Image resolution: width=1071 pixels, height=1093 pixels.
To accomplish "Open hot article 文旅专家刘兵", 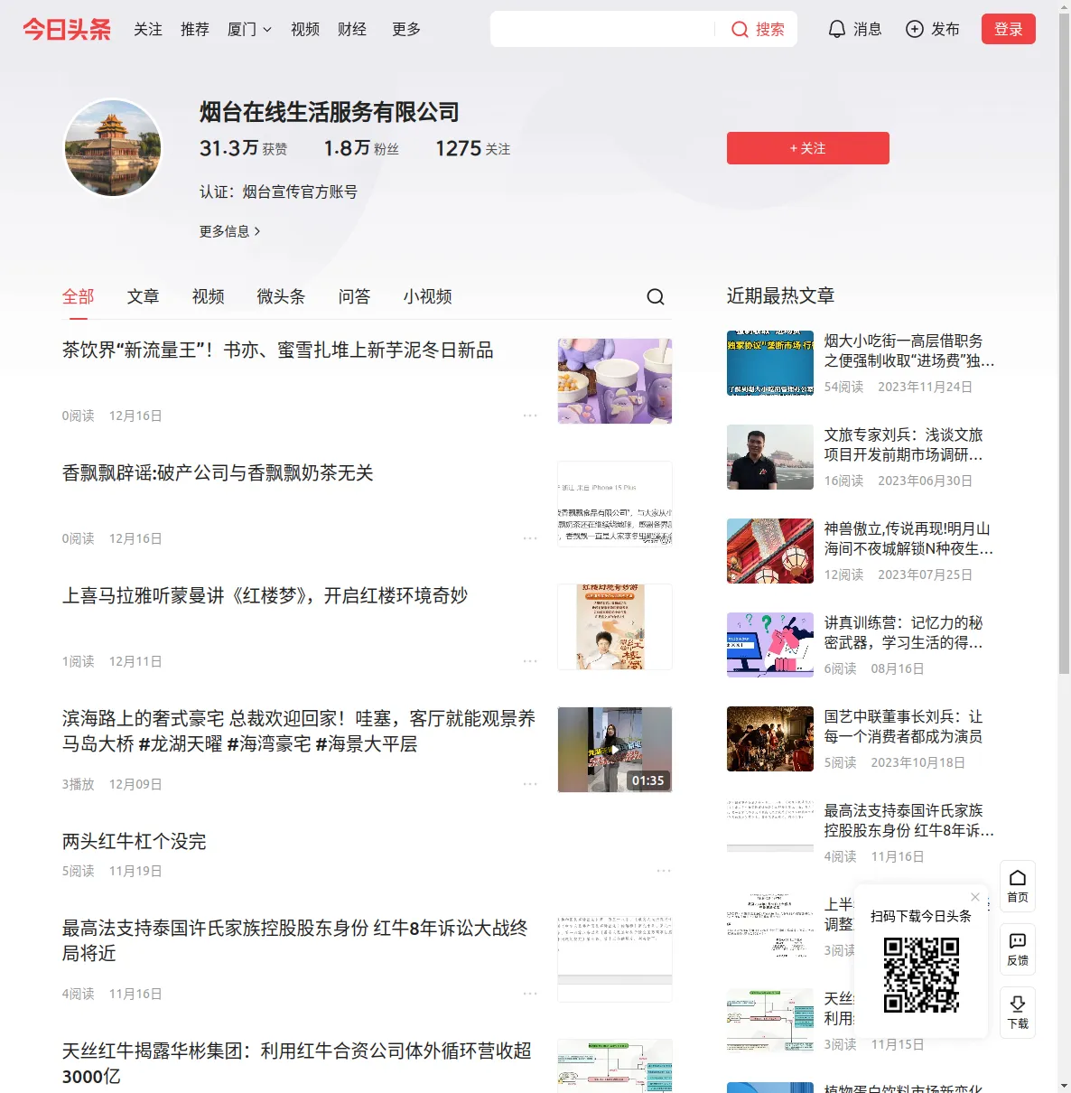I will click(x=904, y=444).
